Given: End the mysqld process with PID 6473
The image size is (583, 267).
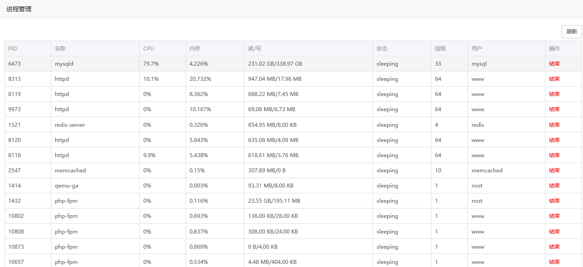Looking at the screenshot, I should click(x=554, y=64).
